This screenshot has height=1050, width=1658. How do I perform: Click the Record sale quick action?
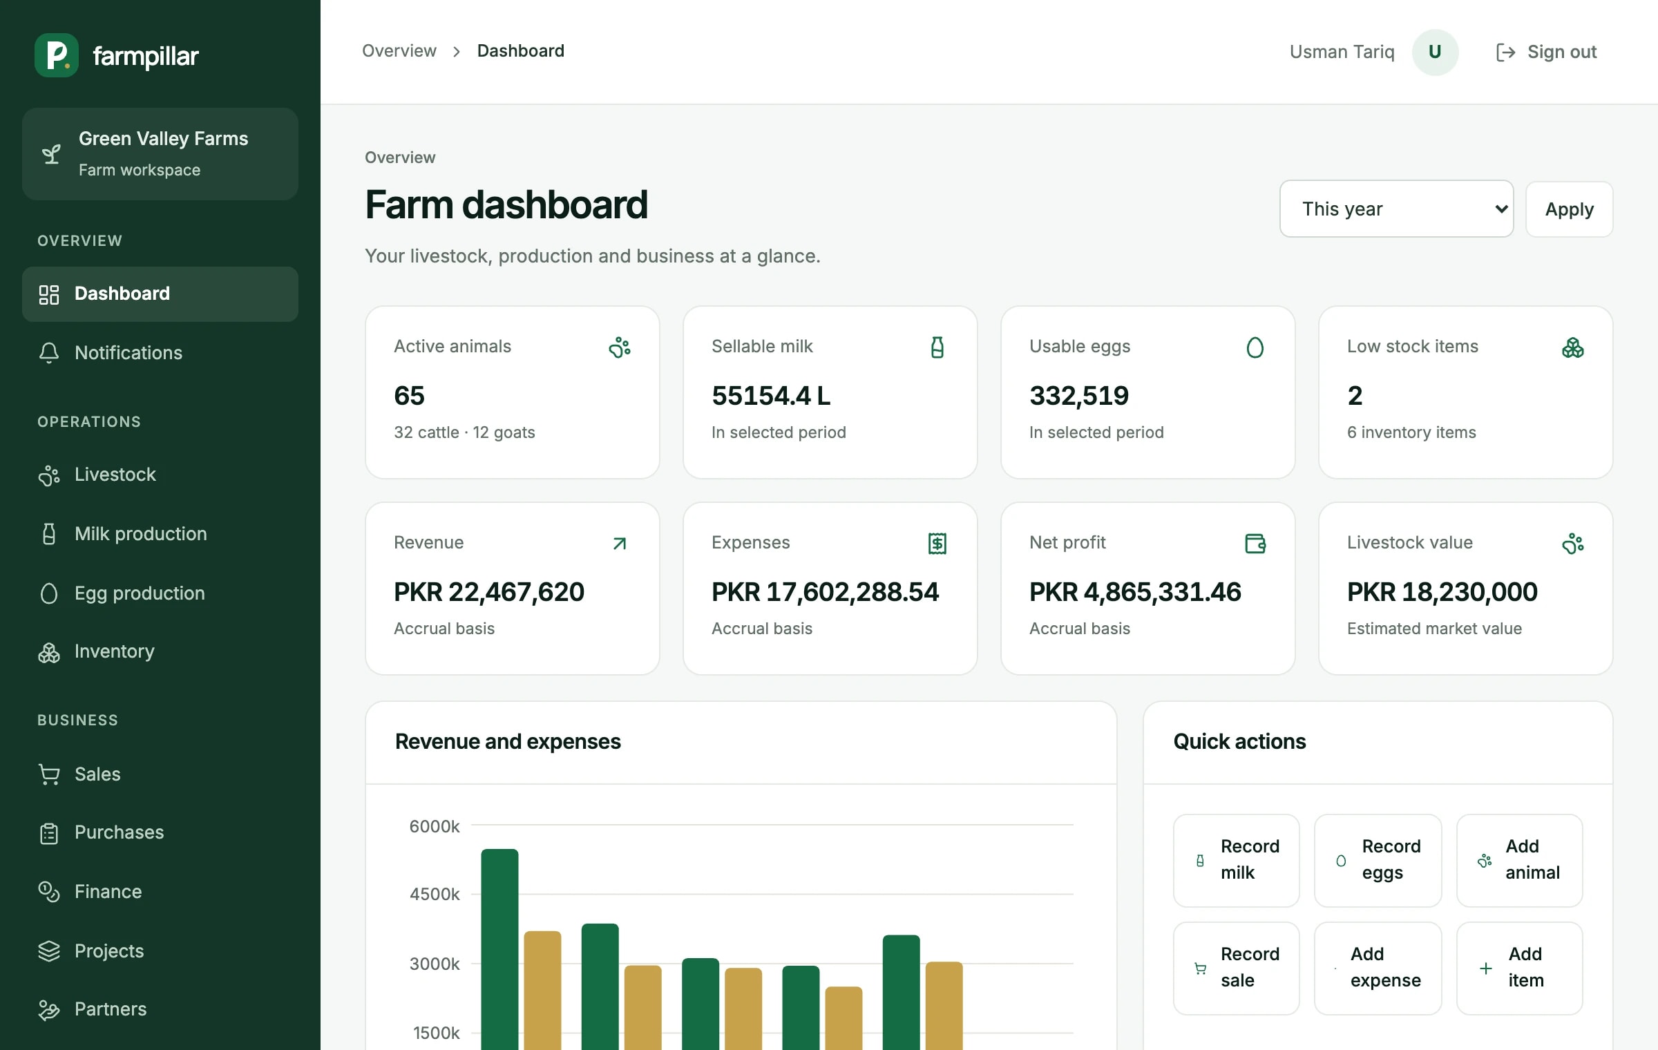1236,968
